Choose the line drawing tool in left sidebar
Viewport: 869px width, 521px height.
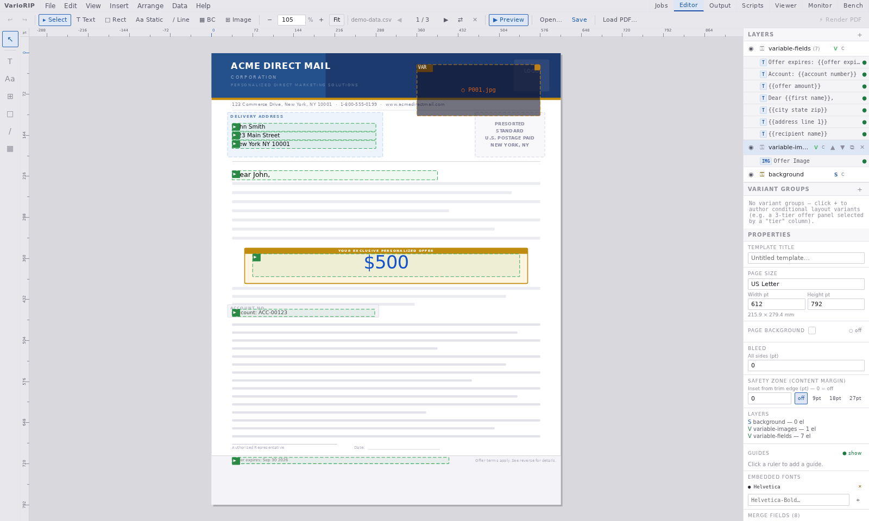(10, 131)
